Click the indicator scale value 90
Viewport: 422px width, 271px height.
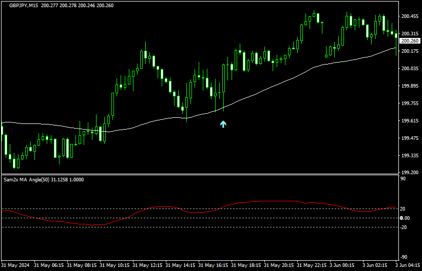pos(403,179)
